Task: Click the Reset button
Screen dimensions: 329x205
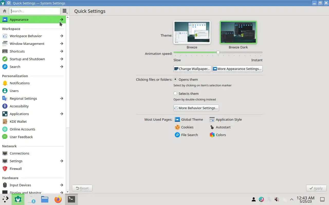Action: (82, 188)
